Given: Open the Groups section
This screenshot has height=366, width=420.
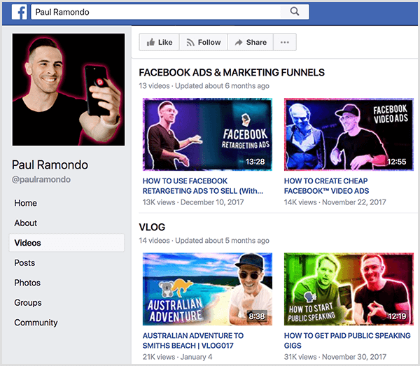Looking at the screenshot, I should point(28,302).
